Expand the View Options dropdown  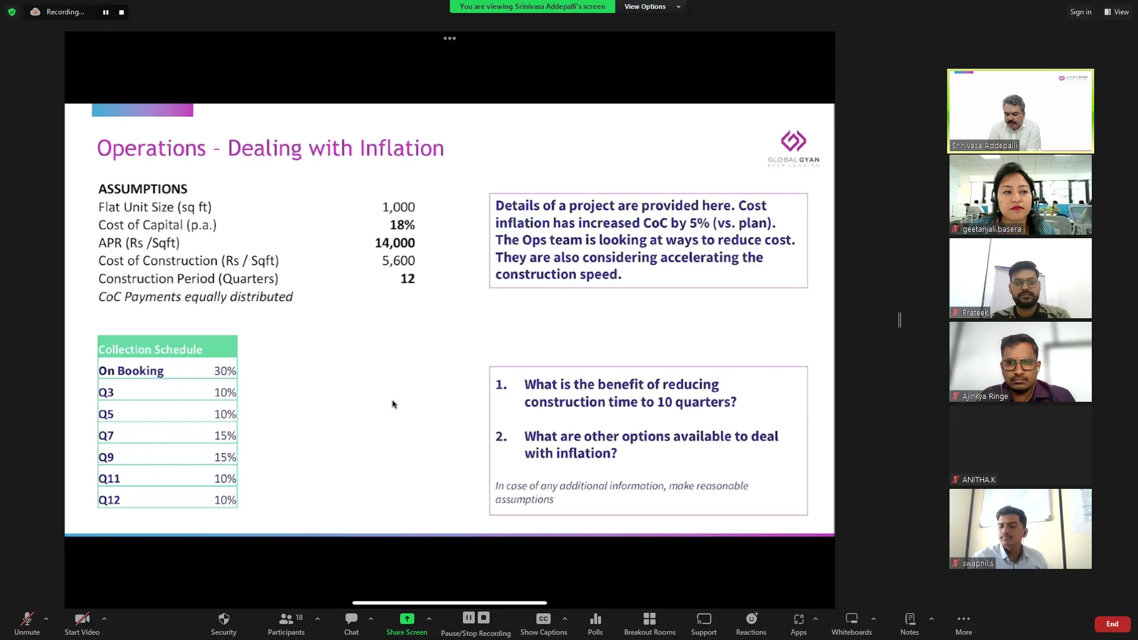point(651,7)
